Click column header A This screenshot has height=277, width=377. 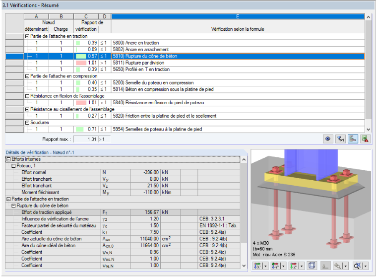[x=36, y=16]
